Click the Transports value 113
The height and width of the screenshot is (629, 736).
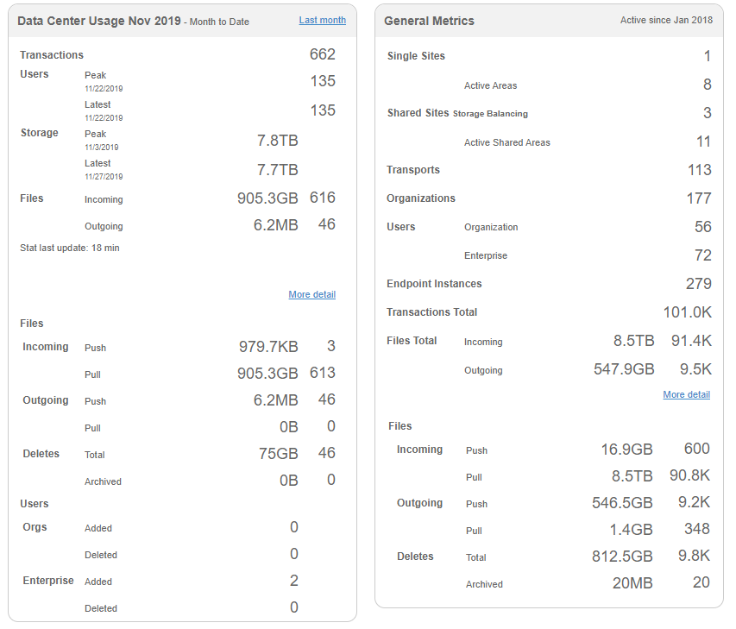pos(699,170)
